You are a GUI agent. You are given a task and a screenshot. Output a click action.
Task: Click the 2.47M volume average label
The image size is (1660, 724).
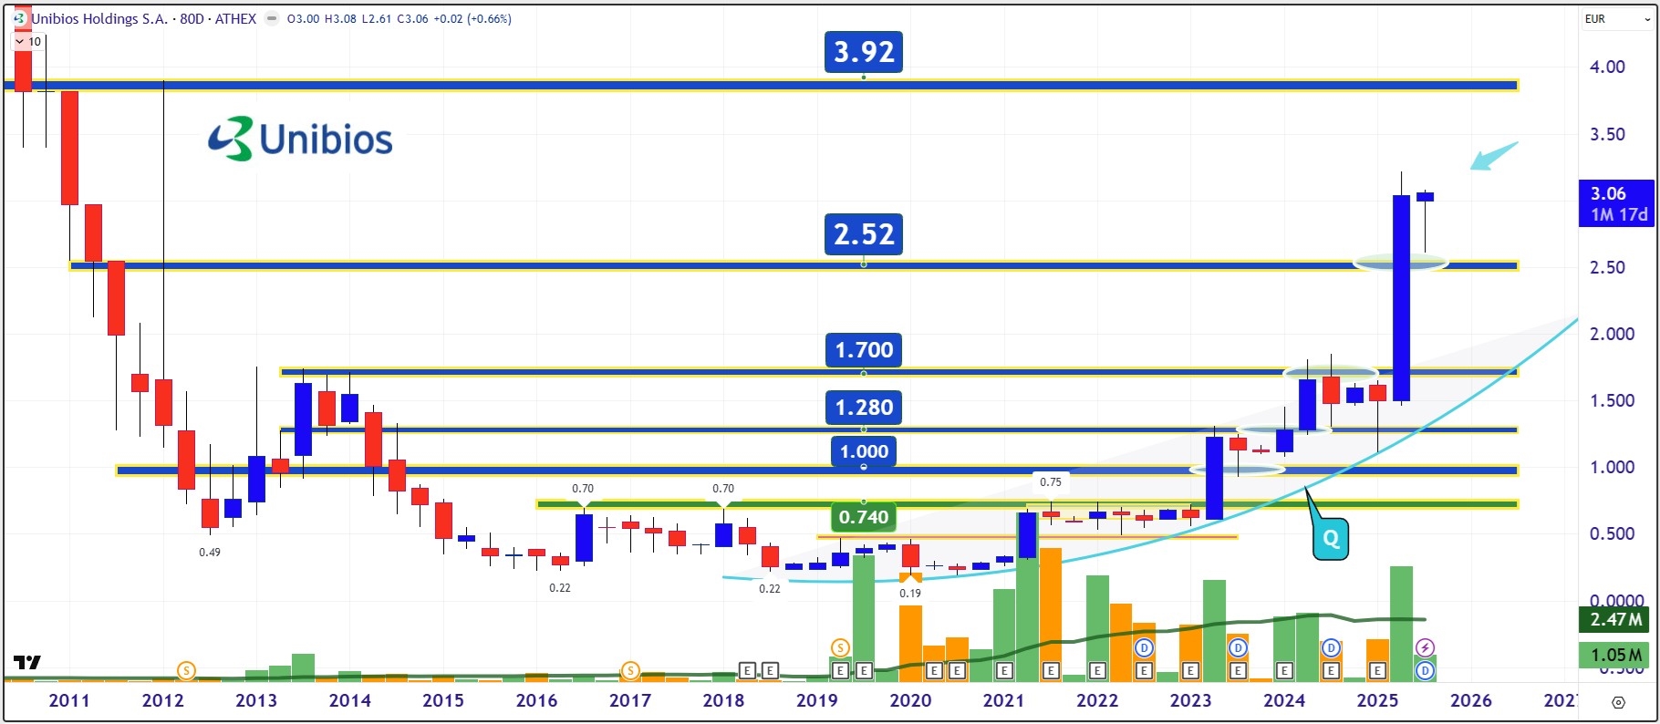1615,620
